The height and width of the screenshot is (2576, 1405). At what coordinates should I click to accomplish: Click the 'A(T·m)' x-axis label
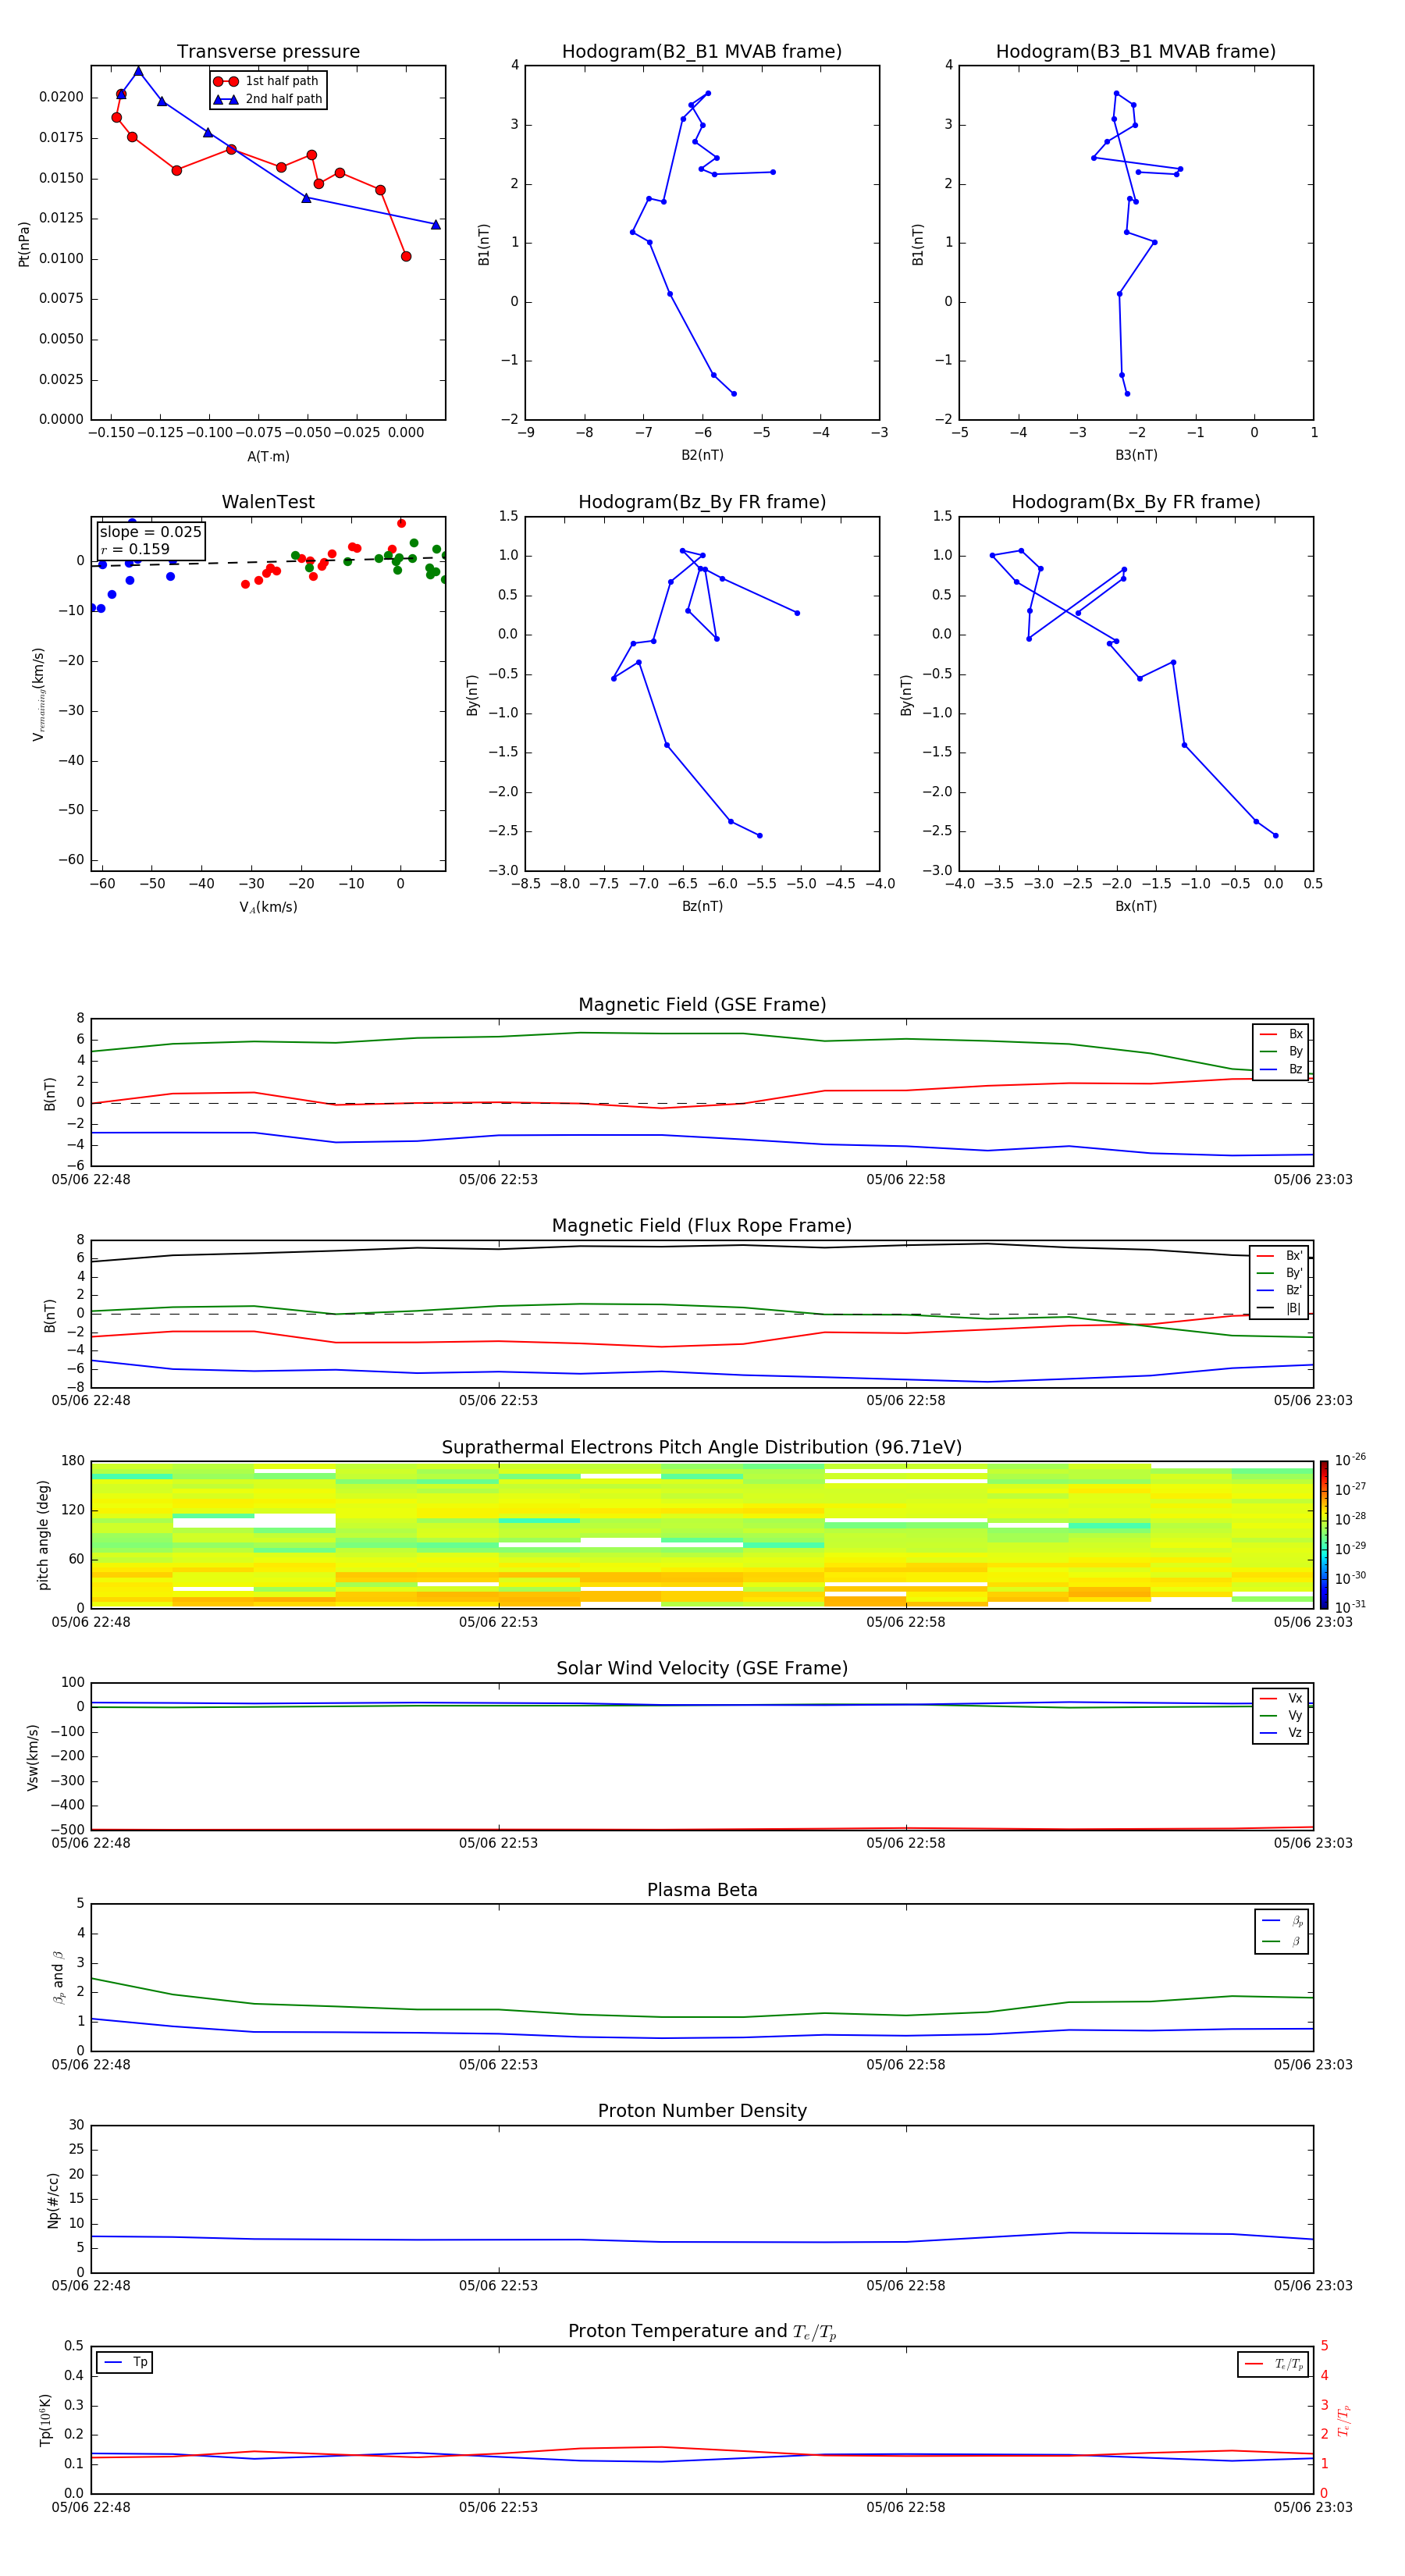click(x=268, y=456)
